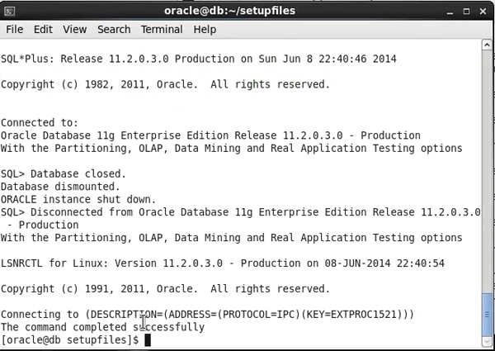
Task: Click the [oracle@db setupfiles]$ prompt text
Action: 70,340
